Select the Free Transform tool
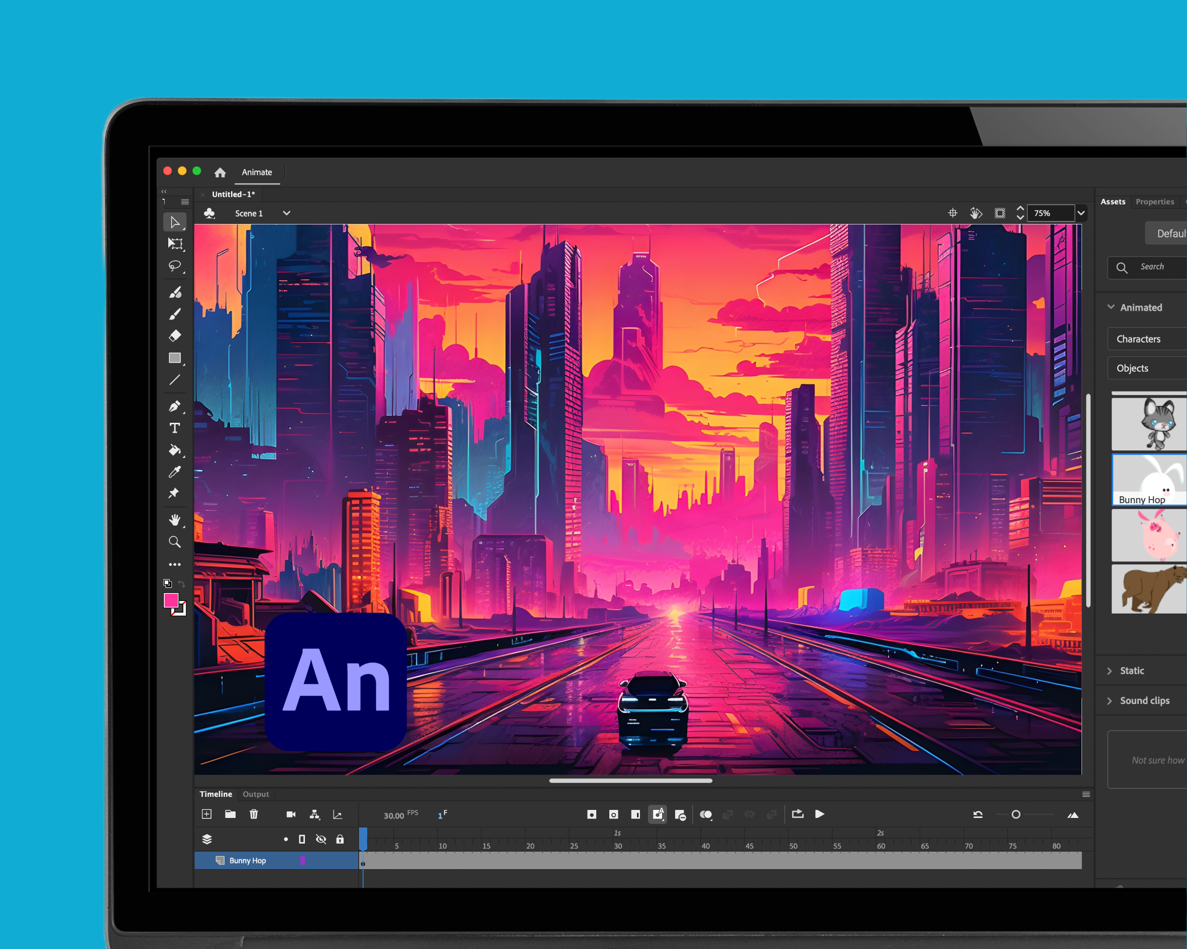This screenshot has width=1187, height=949. (175, 244)
